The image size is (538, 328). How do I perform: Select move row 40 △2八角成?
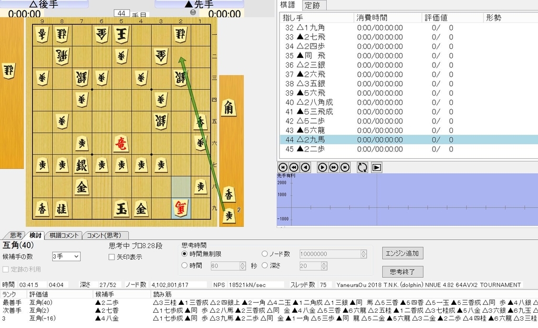click(x=409, y=102)
